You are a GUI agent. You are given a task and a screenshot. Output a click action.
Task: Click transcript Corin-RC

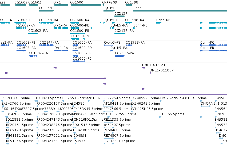[x=140, y=25]
